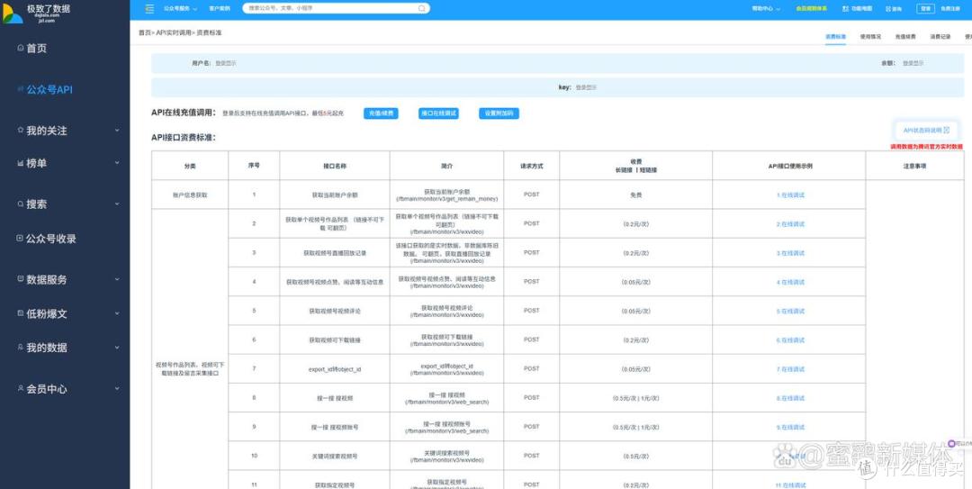Click 首页 in the breadcrumb
Screen dimensions: 972x489
click(x=144, y=32)
